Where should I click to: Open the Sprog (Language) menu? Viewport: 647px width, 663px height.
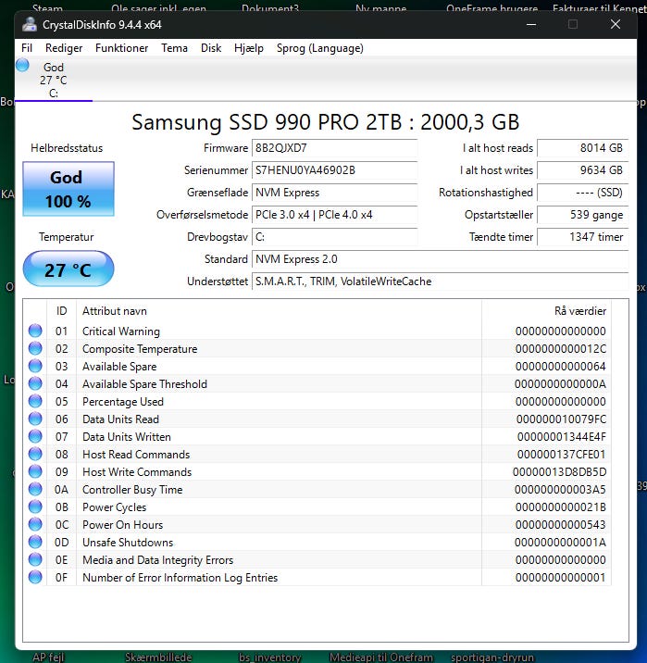(320, 48)
